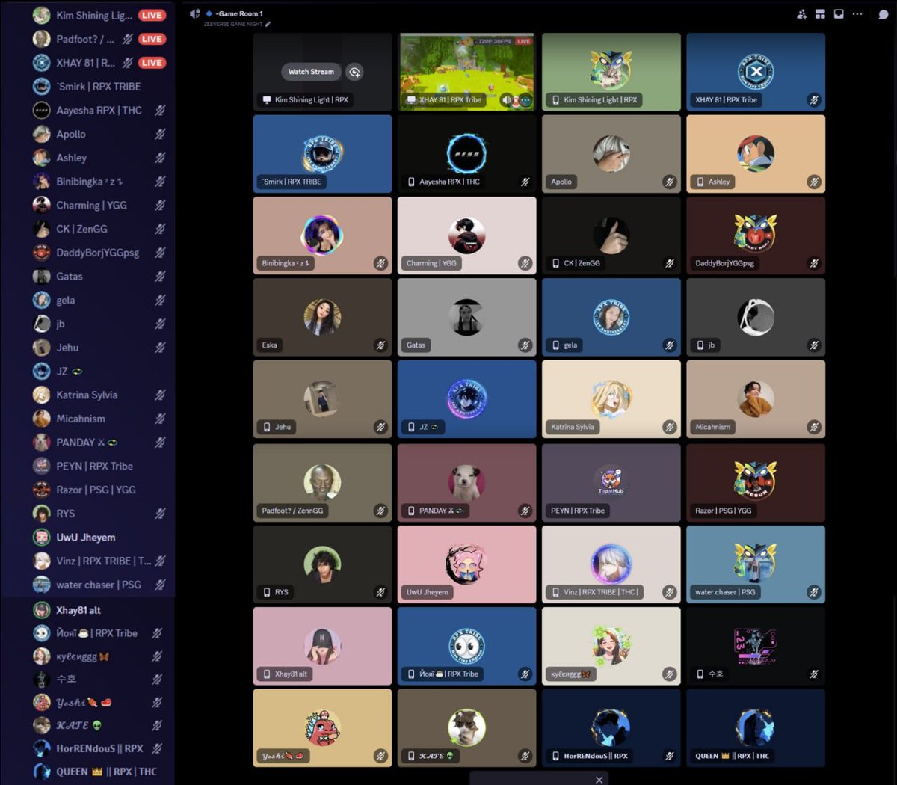Click DaddyBorjYGGpsg avatar in sidebar

pyautogui.click(x=42, y=253)
